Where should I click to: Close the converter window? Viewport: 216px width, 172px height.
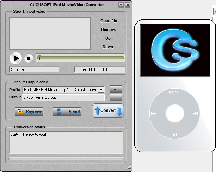(128, 5)
